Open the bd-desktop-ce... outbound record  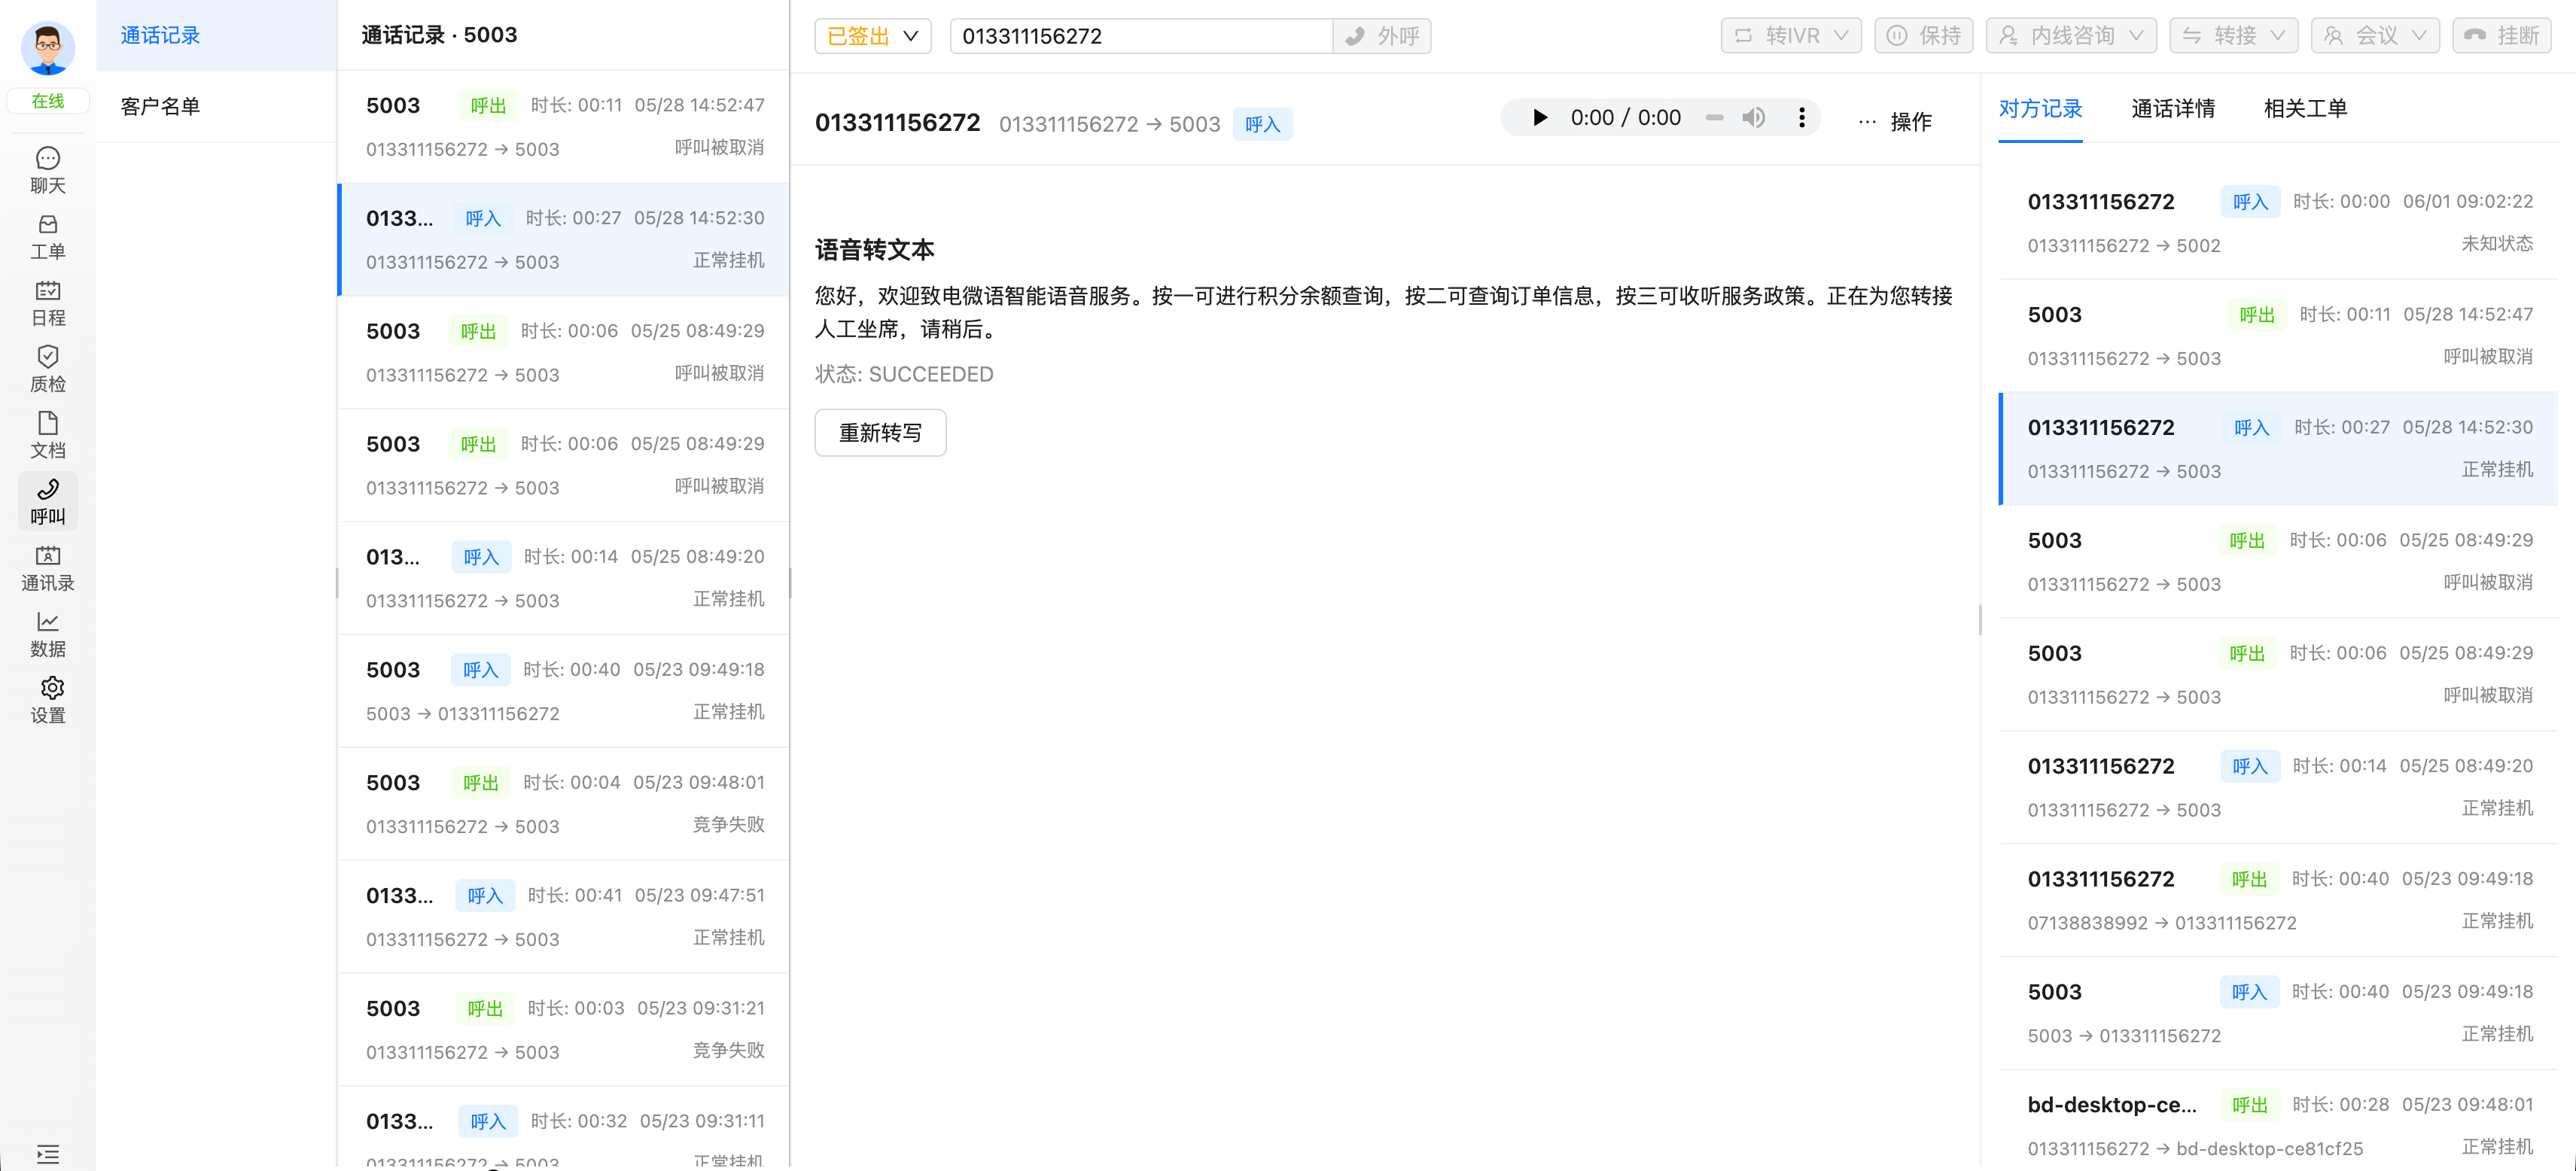(x=2278, y=1120)
